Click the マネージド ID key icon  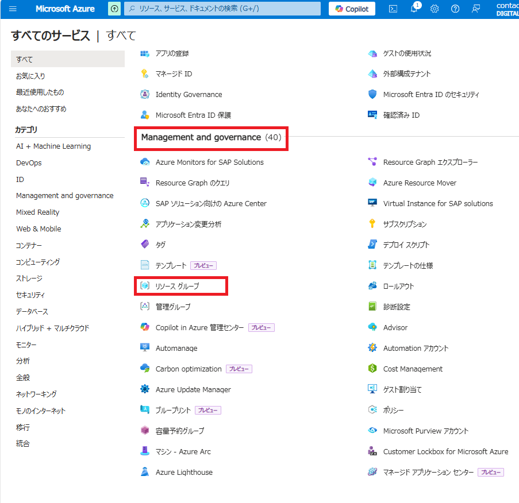(145, 73)
